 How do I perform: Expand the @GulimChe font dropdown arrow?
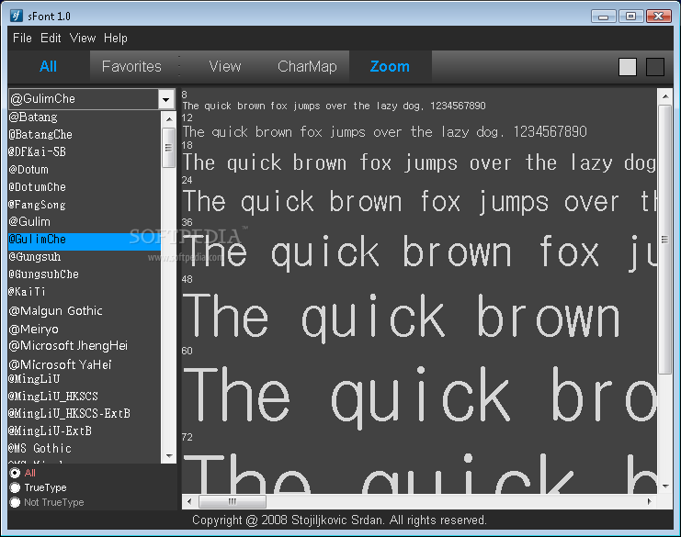[166, 99]
